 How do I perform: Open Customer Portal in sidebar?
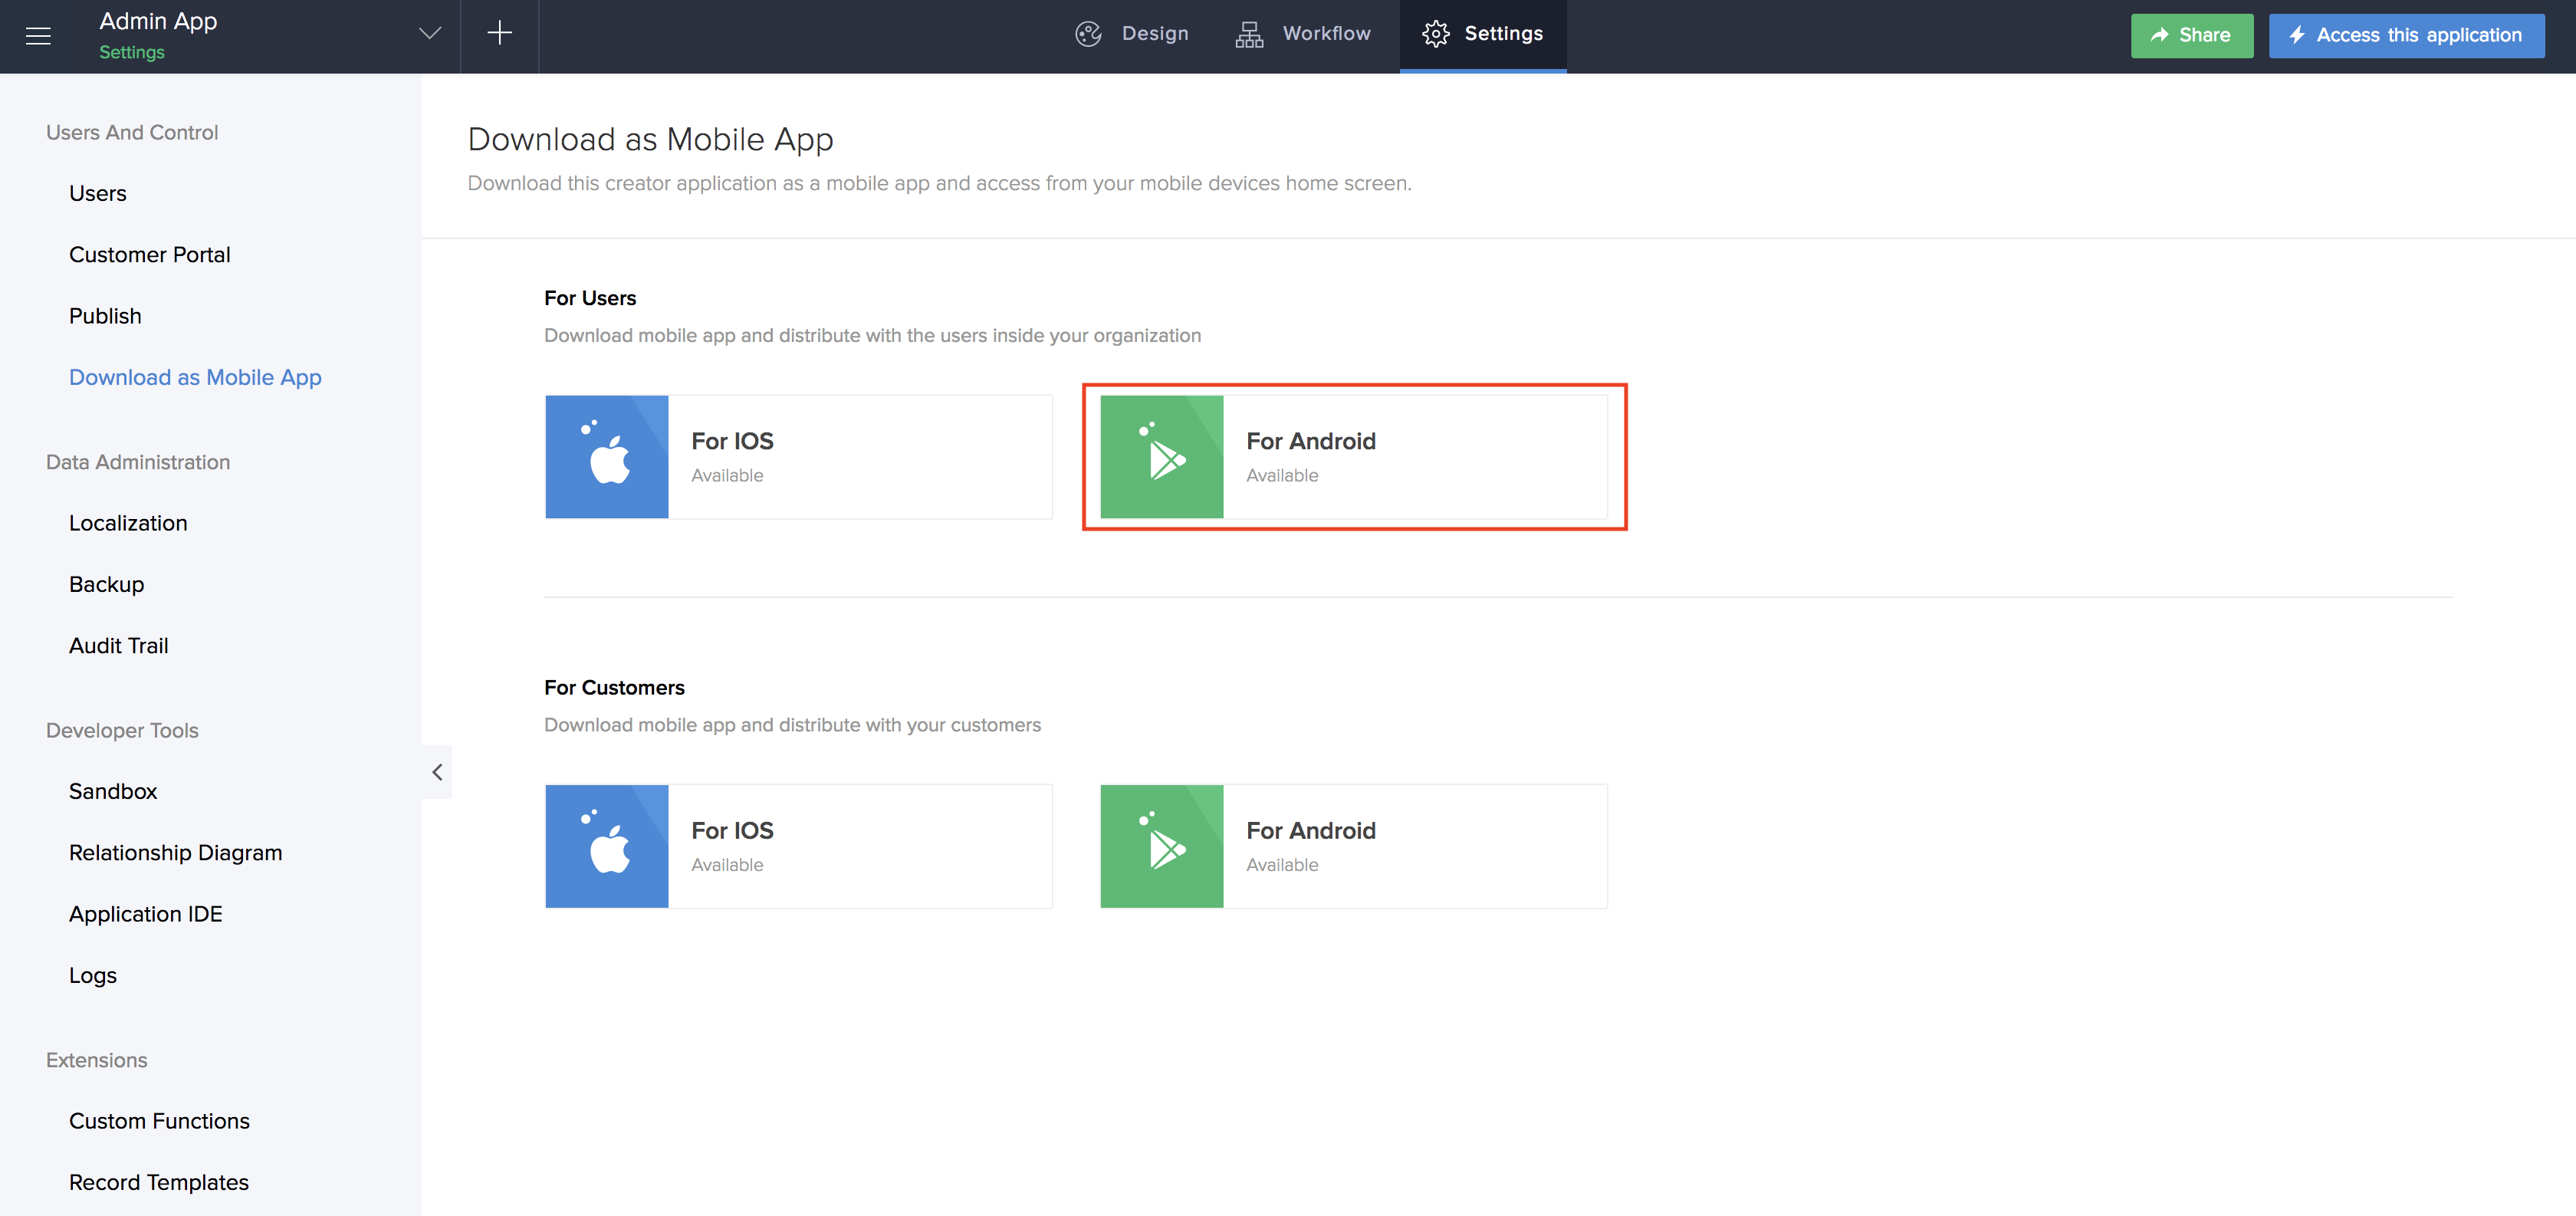pyautogui.click(x=150, y=255)
